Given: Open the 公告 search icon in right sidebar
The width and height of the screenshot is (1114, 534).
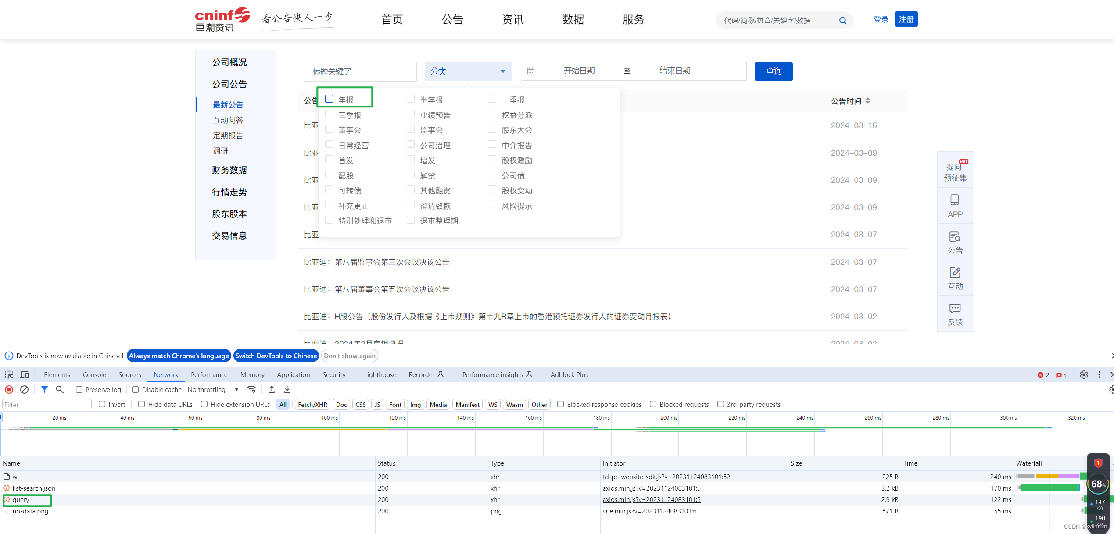Looking at the screenshot, I should [955, 237].
